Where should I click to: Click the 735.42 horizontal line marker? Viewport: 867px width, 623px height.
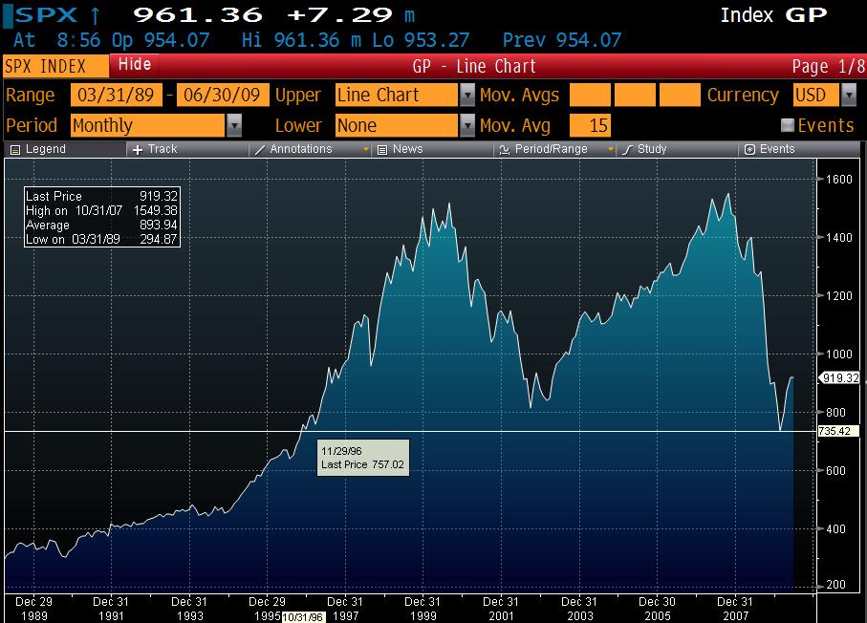click(834, 432)
